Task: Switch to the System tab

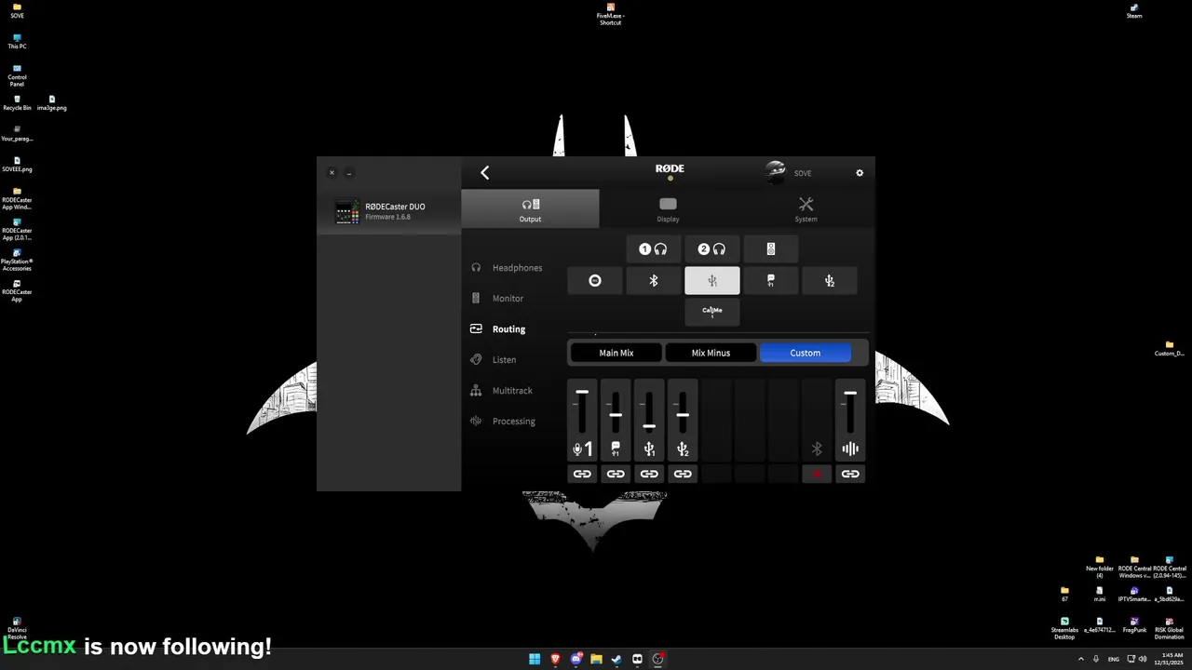Action: [x=806, y=209]
